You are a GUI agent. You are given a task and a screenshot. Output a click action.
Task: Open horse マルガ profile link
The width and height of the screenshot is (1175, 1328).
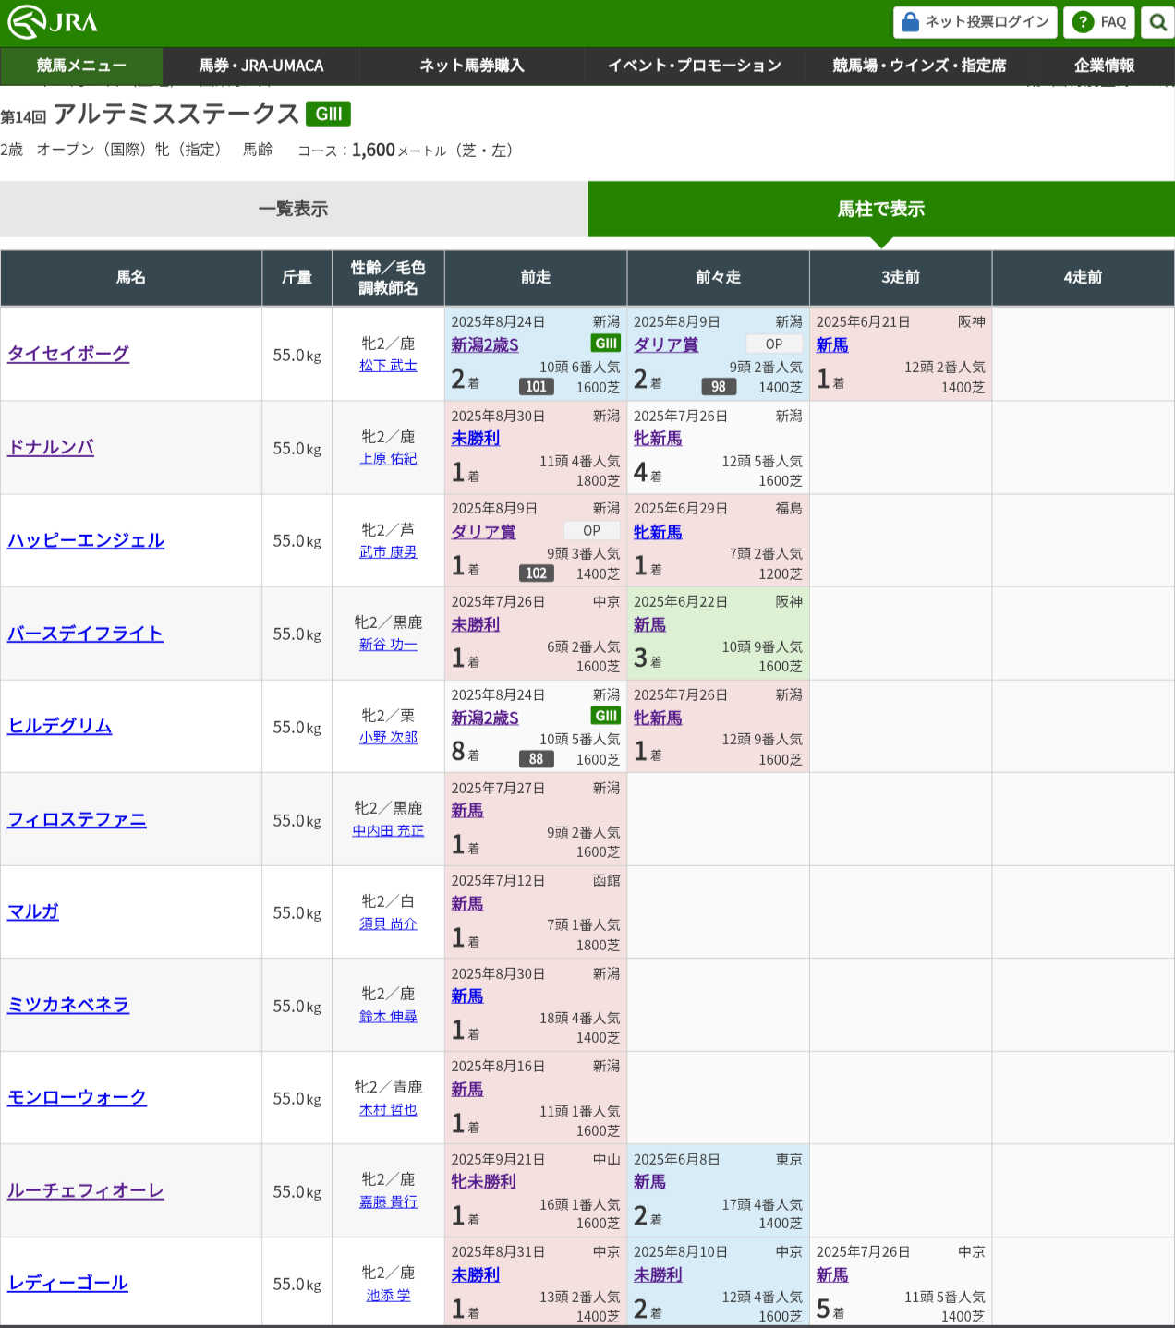(x=33, y=912)
